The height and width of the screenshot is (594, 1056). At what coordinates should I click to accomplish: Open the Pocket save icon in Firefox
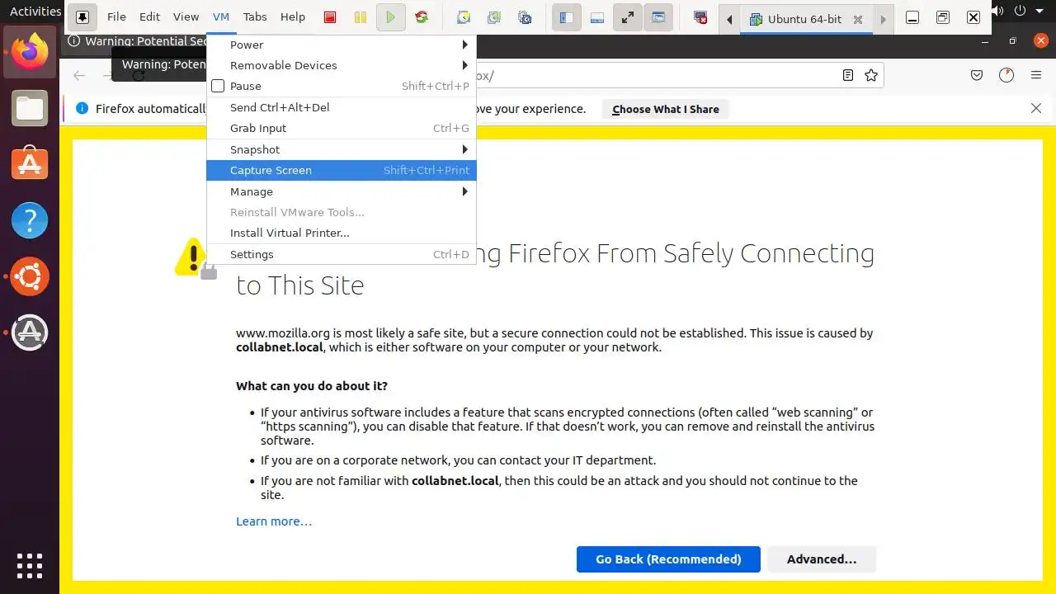point(977,75)
